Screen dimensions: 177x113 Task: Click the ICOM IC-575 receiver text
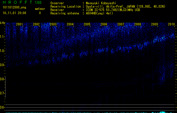[113, 10]
